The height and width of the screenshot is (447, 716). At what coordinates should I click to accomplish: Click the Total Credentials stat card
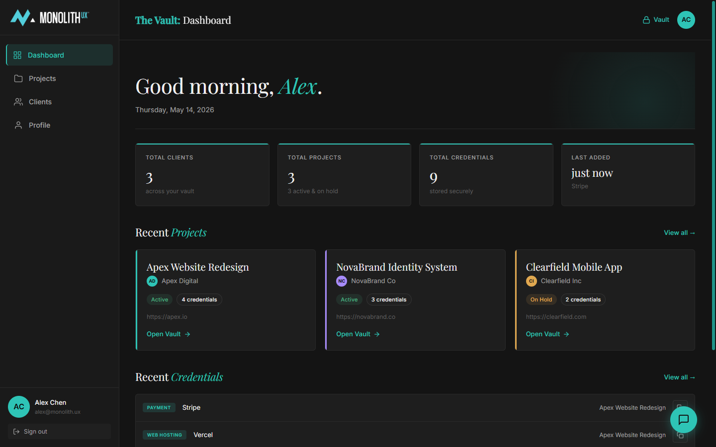486,175
